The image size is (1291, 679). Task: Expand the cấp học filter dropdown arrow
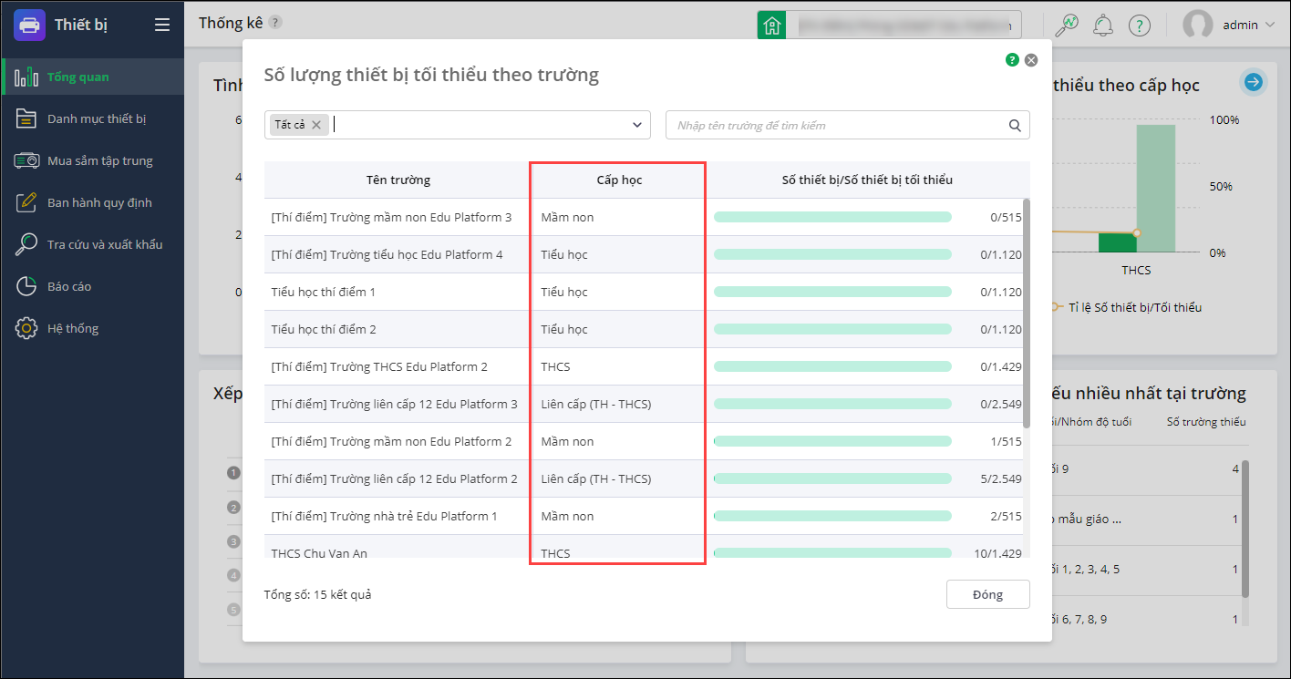point(637,125)
